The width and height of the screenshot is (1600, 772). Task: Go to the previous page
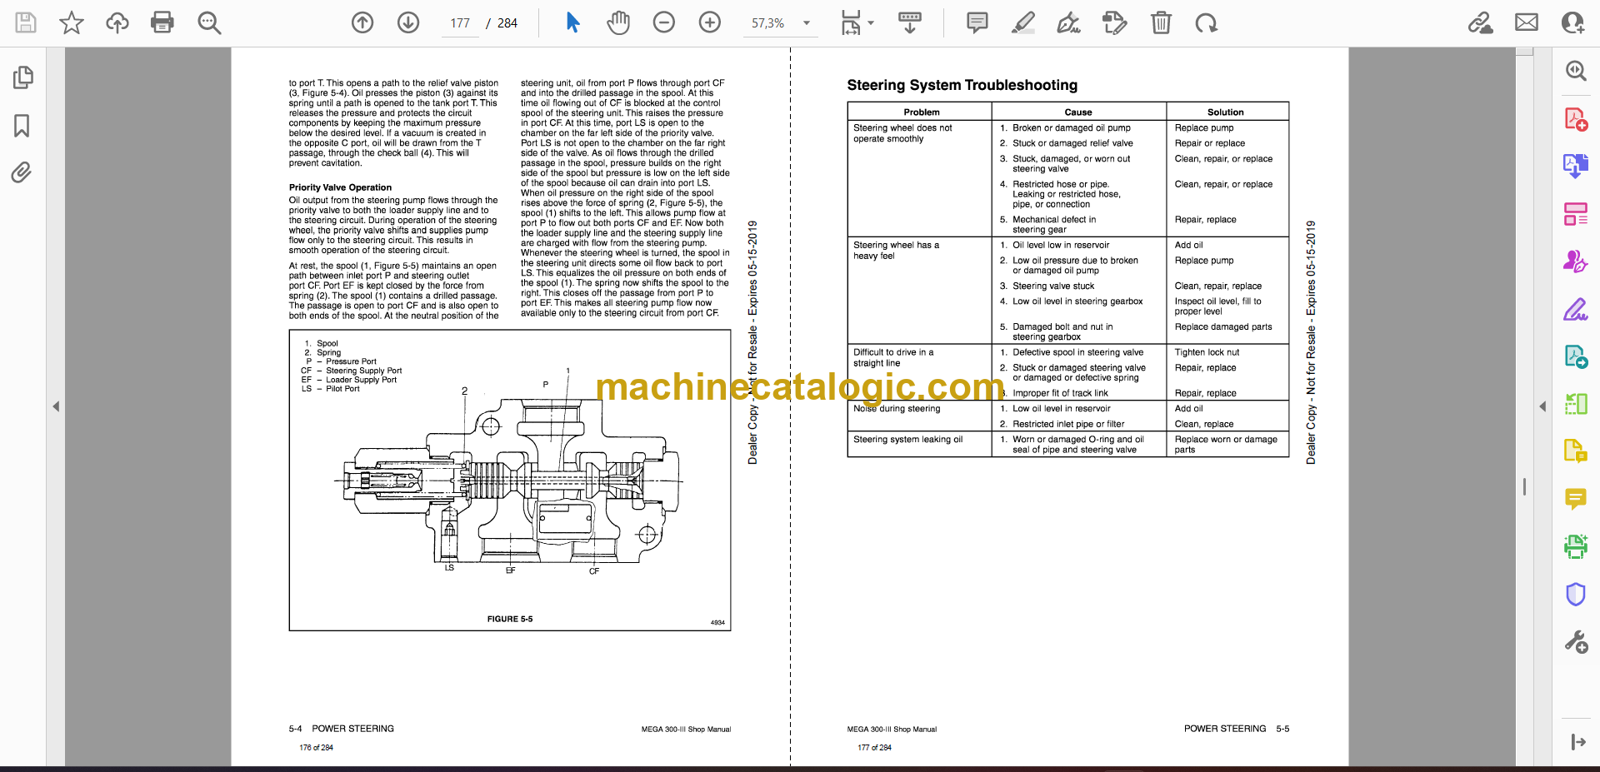click(362, 22)
